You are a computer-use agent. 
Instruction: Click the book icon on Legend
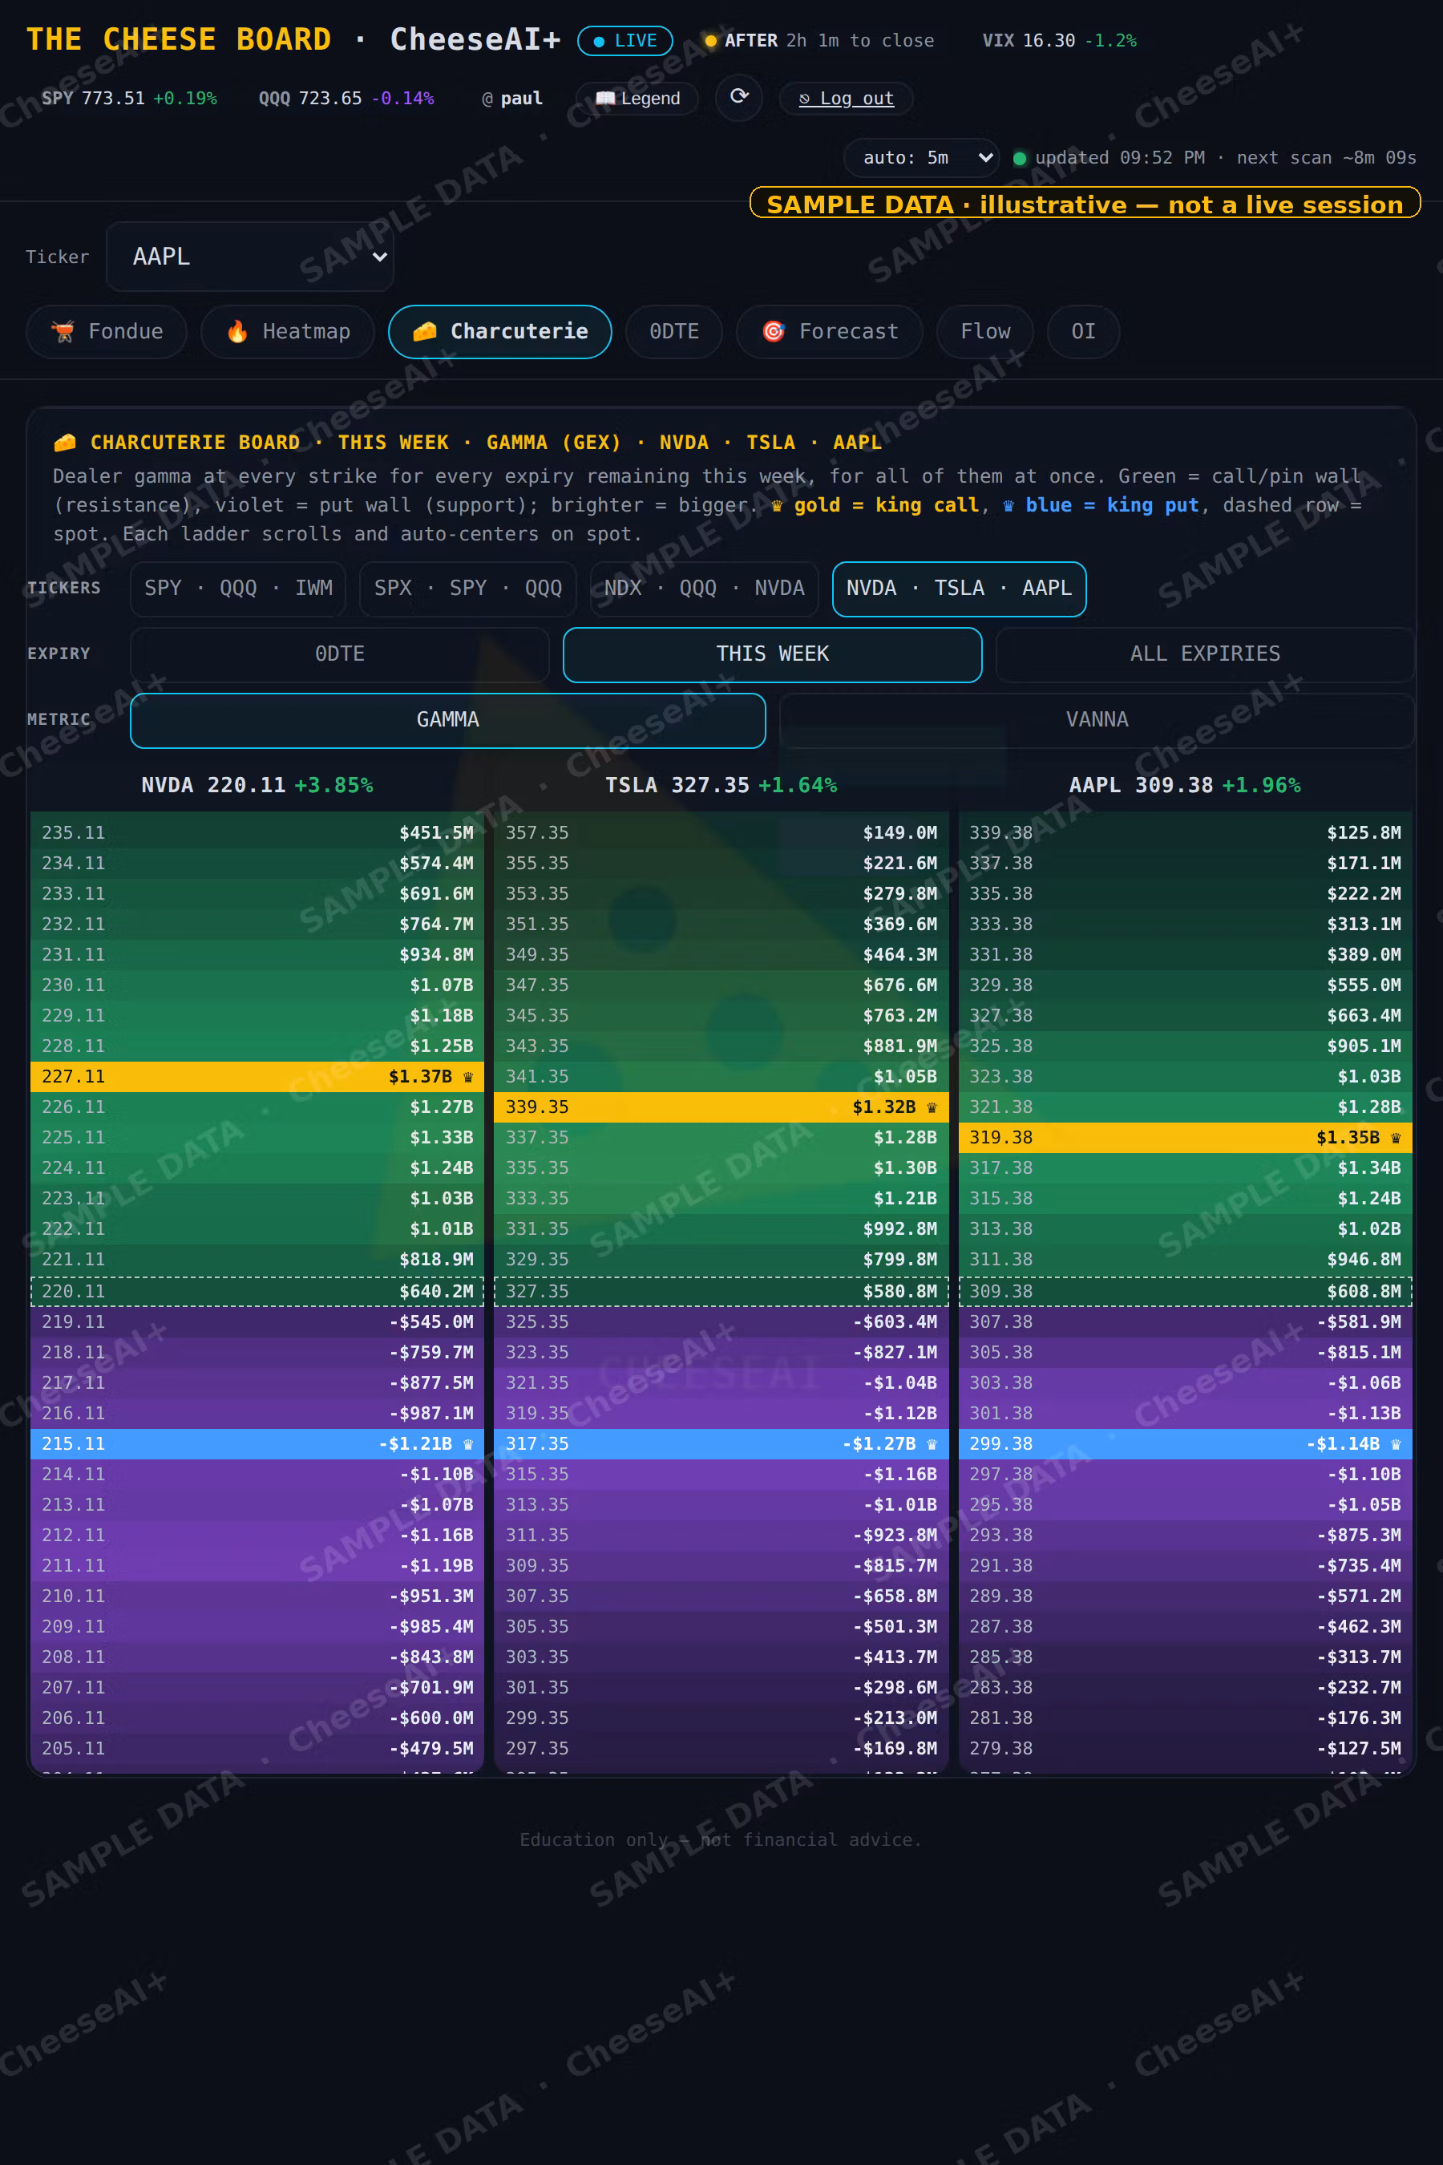[x=604, y=99]
